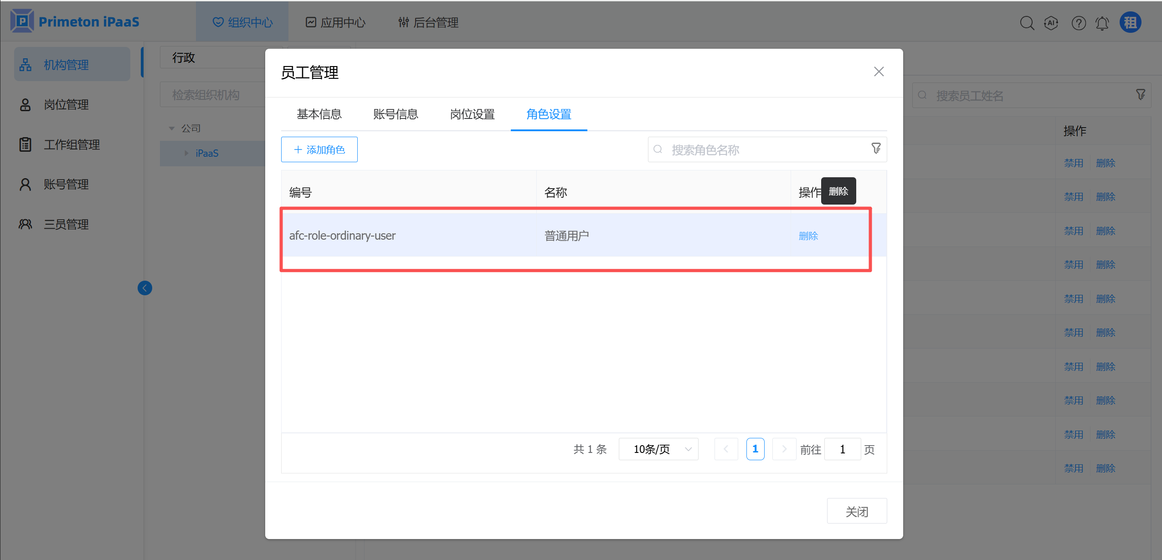Click the 关闭 button
This screenshot has width=1162, height=560.
[x=856, y=511]
